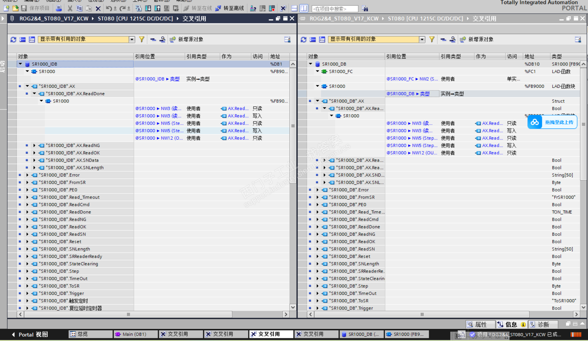
Task: Open the view dropdown in left cross-reference pane
Action: coord(132,39)
